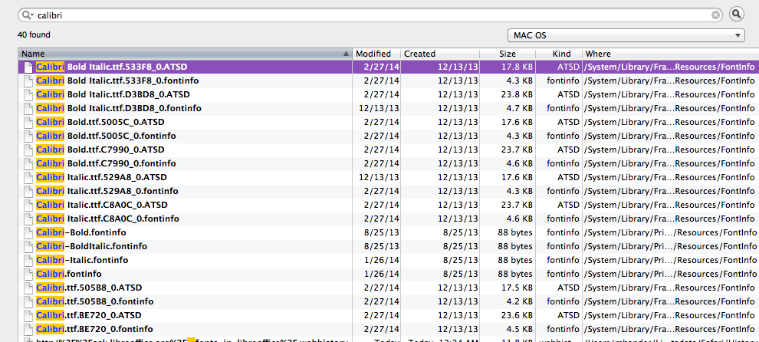Screen dimensions: 759x342
Task: Select Calibri.ttf.BE720_0.fontinfo row
Action: point(388,329)
